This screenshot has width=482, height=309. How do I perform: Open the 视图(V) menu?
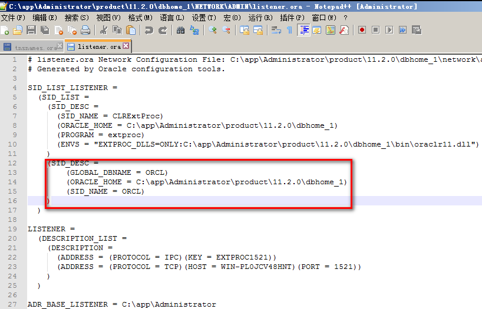[108, 18]
